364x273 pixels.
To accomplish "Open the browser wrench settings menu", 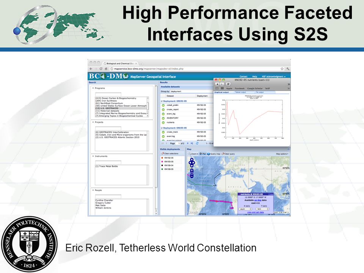I will click(x=288, y=69).
